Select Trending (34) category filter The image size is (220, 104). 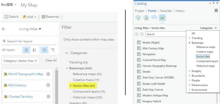tap(78, 62)
